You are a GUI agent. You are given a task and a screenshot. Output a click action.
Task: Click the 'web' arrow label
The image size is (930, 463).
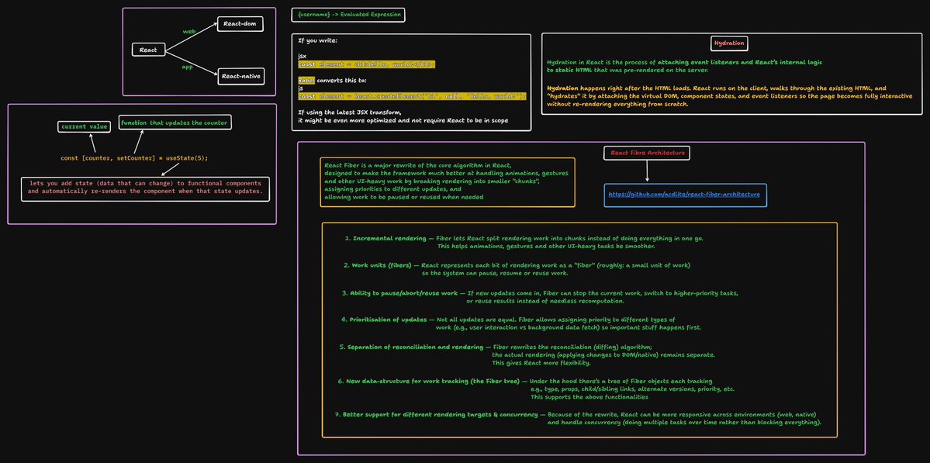point(189,31)
